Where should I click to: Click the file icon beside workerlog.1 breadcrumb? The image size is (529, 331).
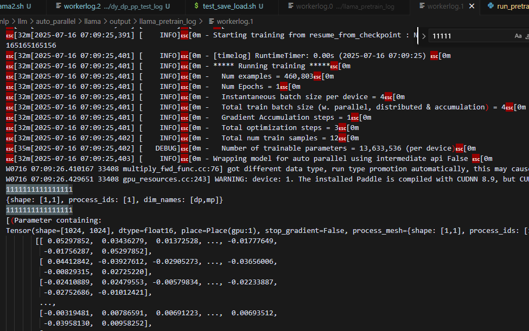point(211,21)
